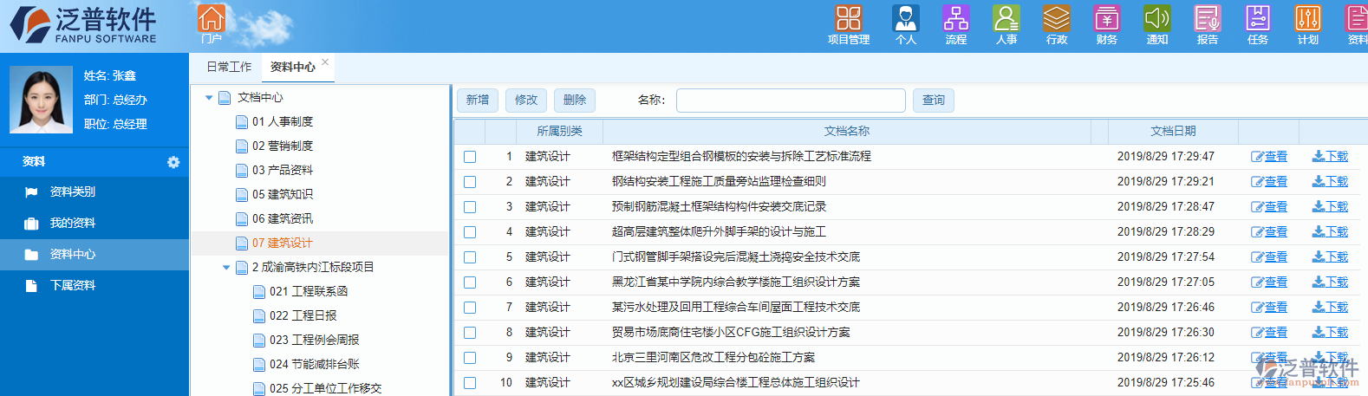Collapse the 文档中心 tree node
Screen dimensions: 1368x396
tap(209, 98)
